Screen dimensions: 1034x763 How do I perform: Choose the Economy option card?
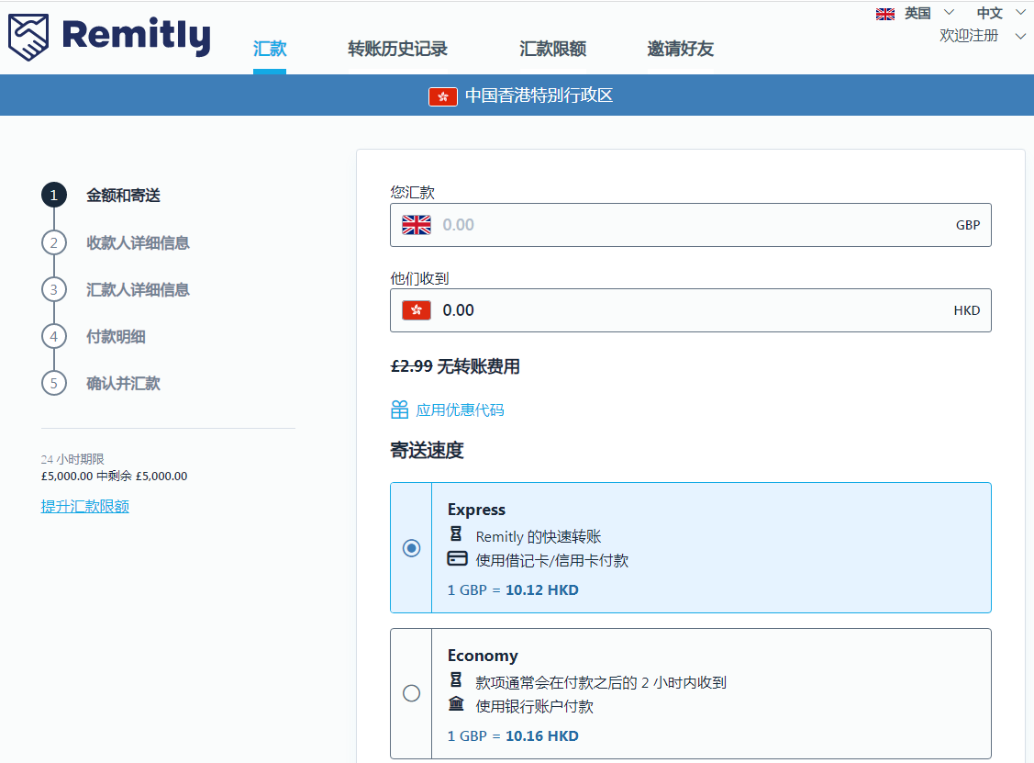coord(710,693)
